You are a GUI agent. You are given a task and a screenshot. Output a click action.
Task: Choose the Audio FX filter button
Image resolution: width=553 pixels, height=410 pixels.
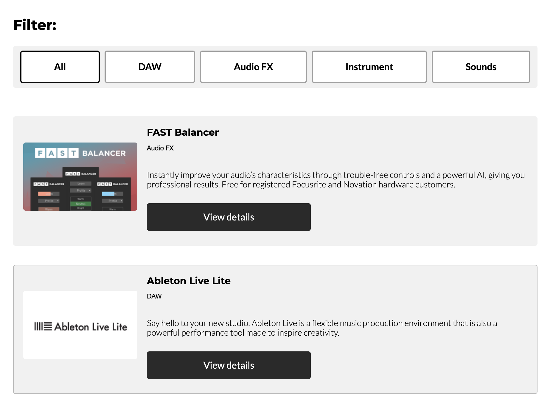coord(253,67)
